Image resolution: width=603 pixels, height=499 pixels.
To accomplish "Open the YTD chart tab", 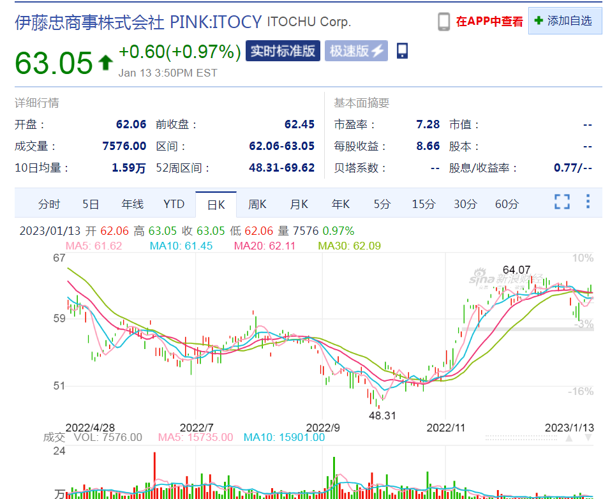I will (x=174, y=204).
